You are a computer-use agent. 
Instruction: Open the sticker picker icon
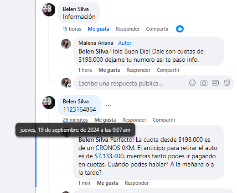(227, 83)
